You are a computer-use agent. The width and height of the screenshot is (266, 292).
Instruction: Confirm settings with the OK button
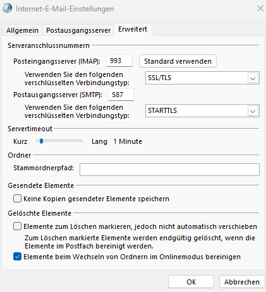[x=191, y=282]
